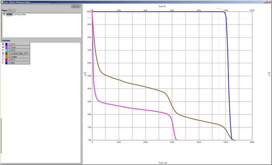272x165 pixels.
Task: Click the blue CTV color swatch
Action: (7, 44)
